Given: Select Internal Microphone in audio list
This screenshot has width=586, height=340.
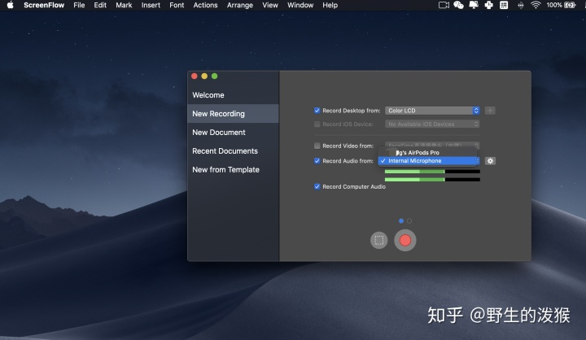Looking at the screenshot, I should pos(428,161).
